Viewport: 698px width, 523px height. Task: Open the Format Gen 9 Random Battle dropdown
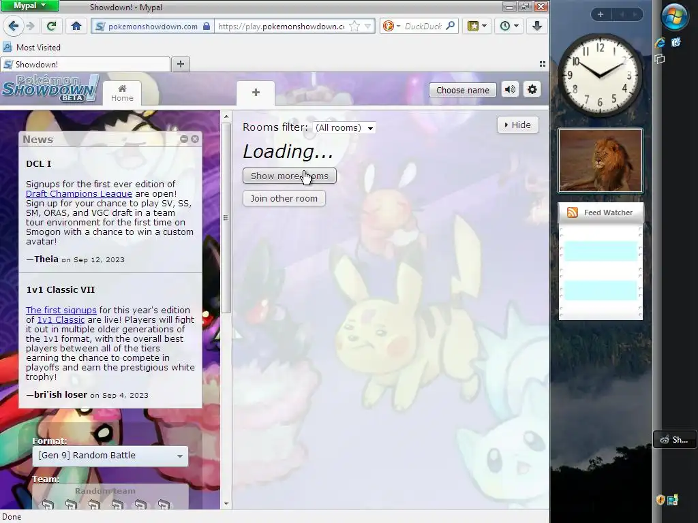pos(110,456)
